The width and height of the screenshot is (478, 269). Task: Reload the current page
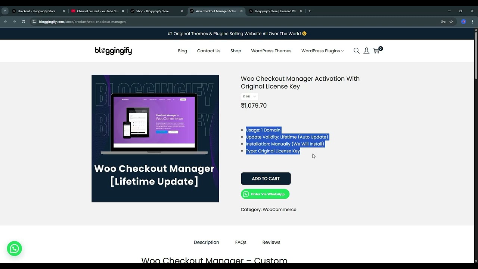coord(23,22)
